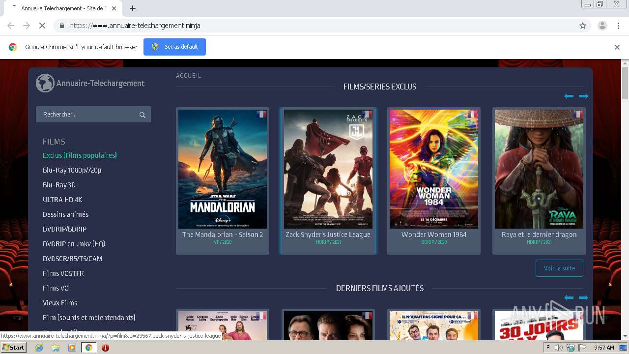
Task: Open media player from taskbar
Action: 72,348
